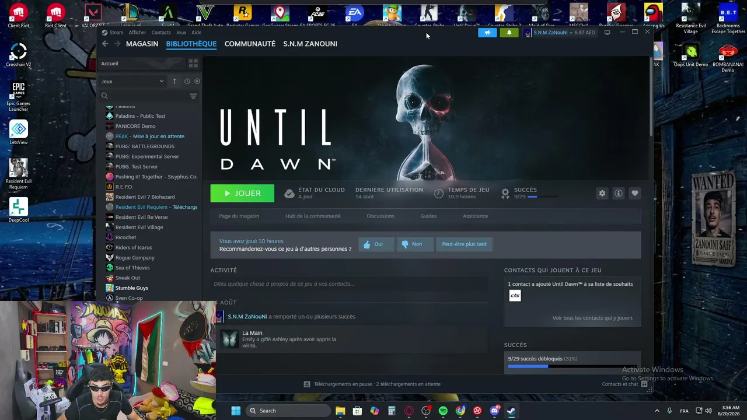747x420 pixels.
Task: Open the Assistance link
Action: pos(475,216)
